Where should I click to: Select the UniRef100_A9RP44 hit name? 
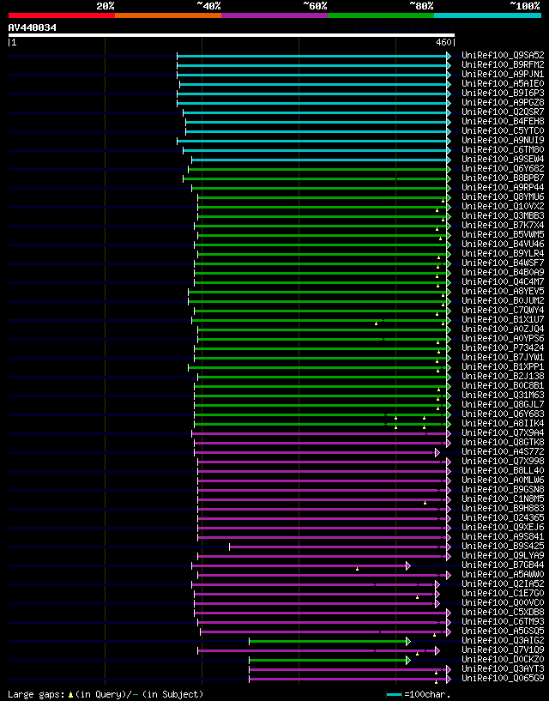(503, 187)
